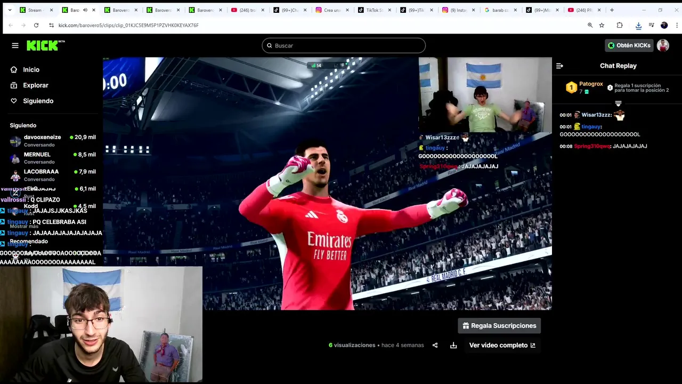Expand the leaderboard chevron below Patogrox
This screenshot has height=384, width=682.
point(618,103)
